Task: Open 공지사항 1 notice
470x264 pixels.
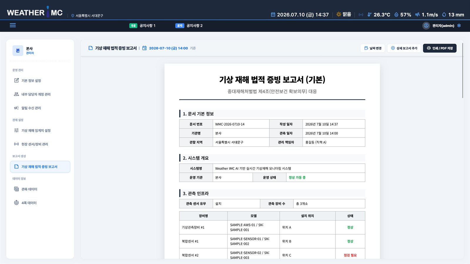Action: point(142,26)
